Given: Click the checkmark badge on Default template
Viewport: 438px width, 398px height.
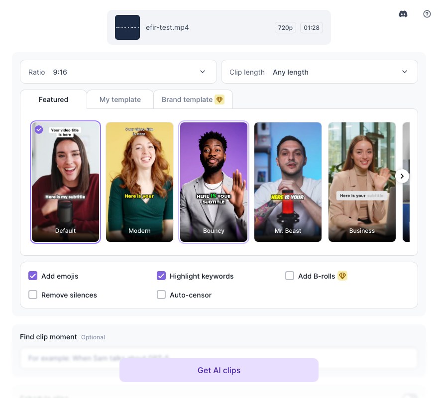Looking at the screenshot, I should [x=39, y=129].
